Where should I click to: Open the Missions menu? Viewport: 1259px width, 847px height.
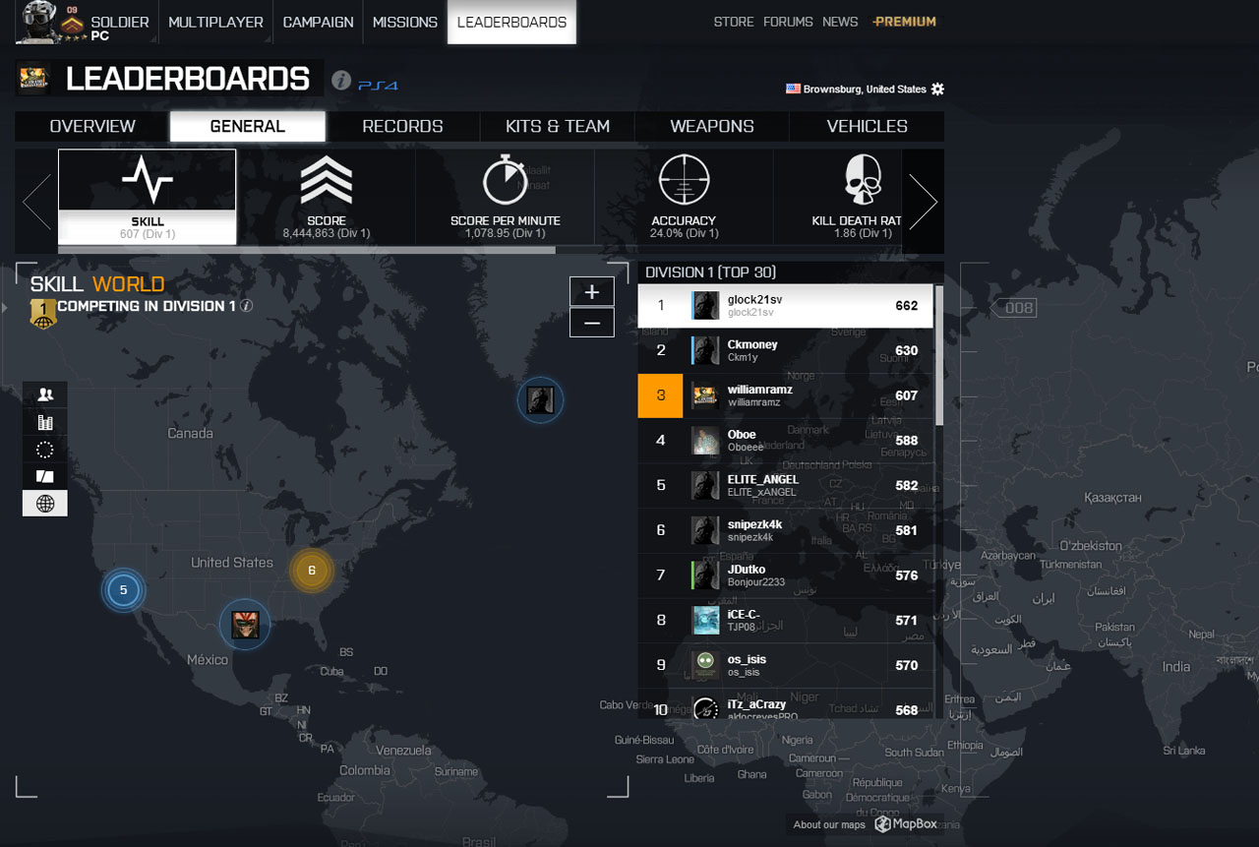[x=405, y=22]
